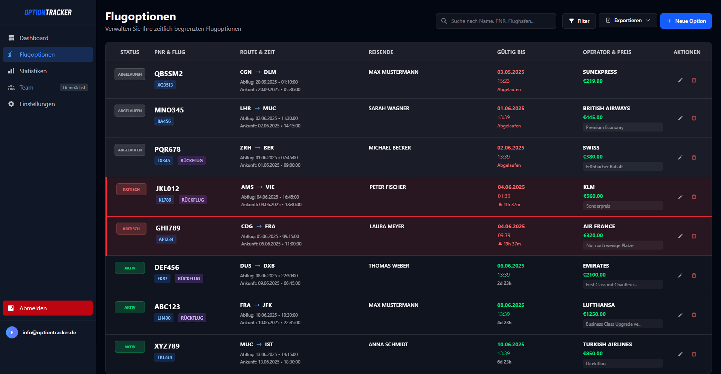Screen dimensions: 721x374
Task: Click trash icon for GHI789 row
Action: [x=694, y=236]
